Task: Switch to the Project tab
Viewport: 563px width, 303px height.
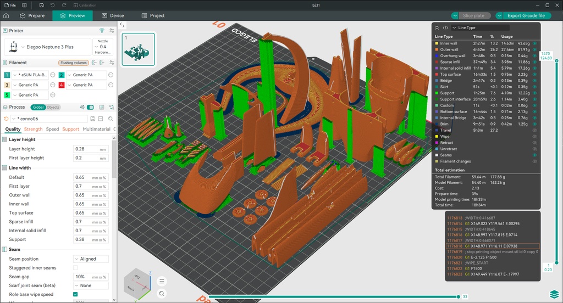Action: [x=153, y=16]
